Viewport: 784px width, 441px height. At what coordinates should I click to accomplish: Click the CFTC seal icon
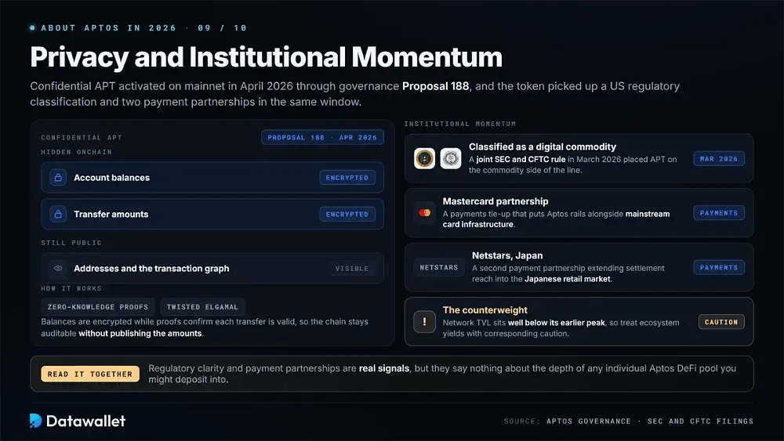tap(451, 159)
